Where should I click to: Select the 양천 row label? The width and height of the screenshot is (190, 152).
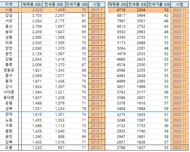[9, 48]
